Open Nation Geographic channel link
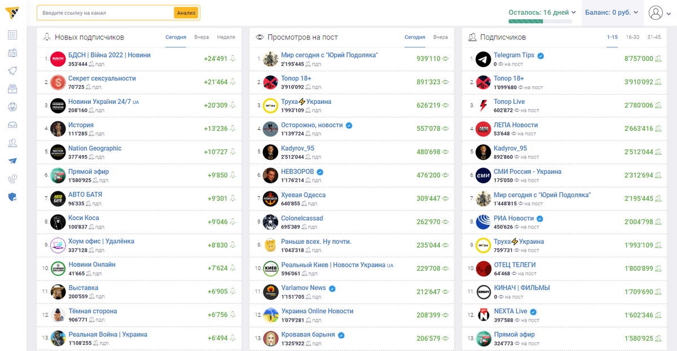 tap(95, 148)
